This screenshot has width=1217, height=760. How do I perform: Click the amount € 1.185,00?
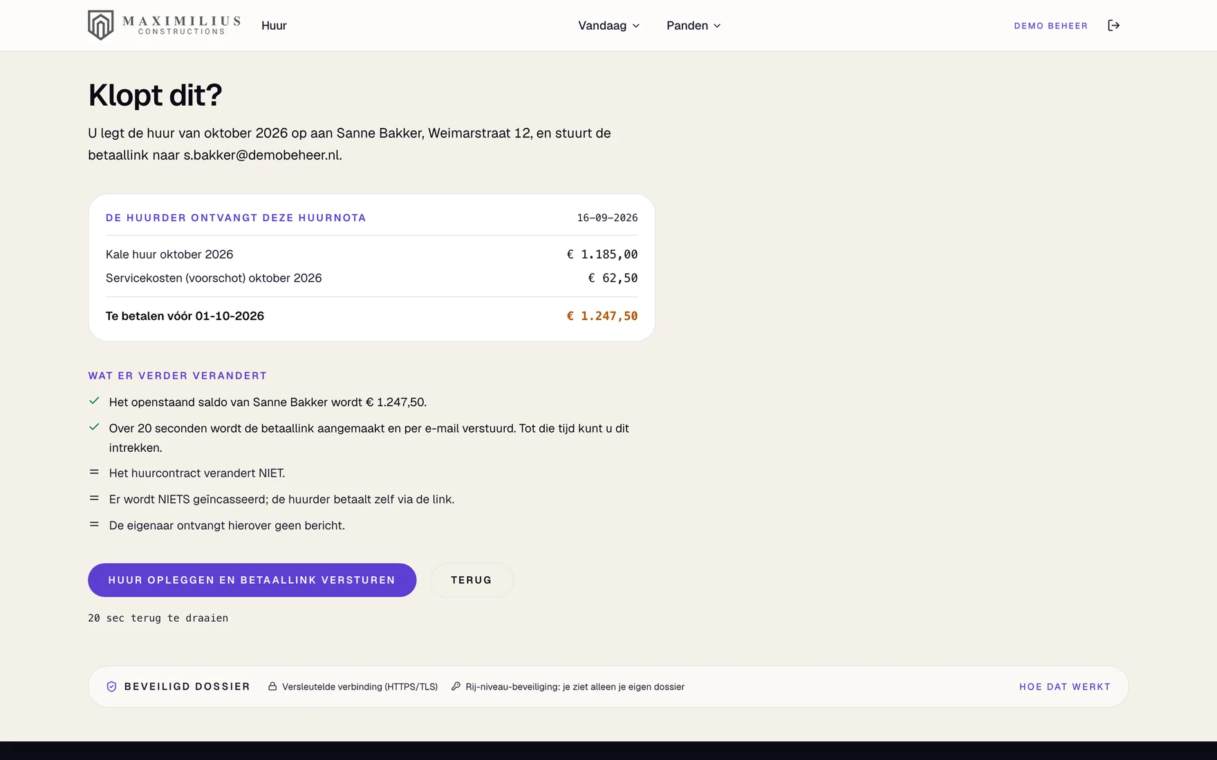point(602,254)
